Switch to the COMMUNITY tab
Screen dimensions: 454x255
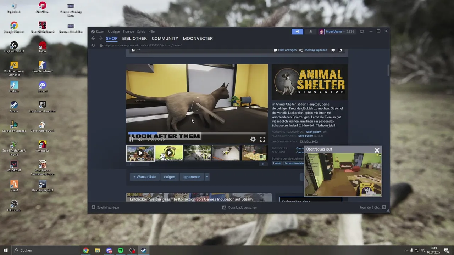click(165, 38)
